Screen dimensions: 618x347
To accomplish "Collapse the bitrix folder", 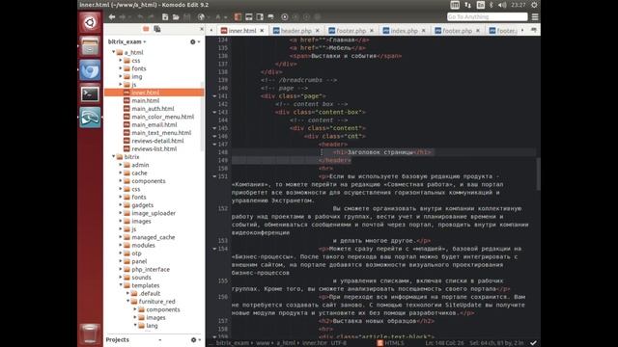I will point(114,156).
